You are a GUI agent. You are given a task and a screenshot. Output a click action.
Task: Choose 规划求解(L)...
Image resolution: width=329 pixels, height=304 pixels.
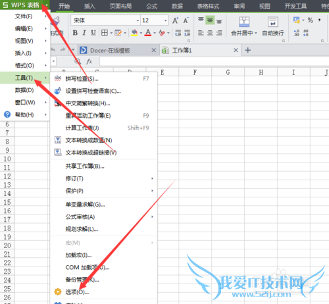point(104,229)
